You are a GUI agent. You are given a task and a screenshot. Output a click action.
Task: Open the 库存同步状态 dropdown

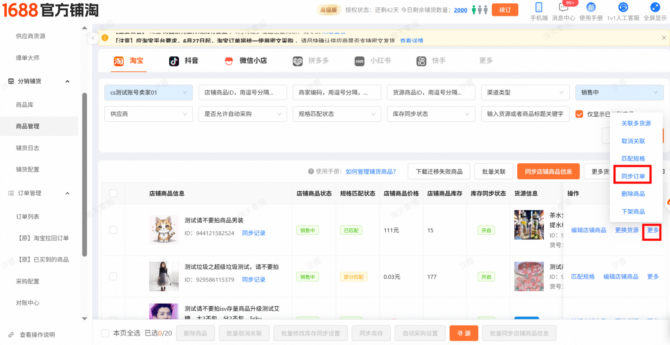[431, 114]
